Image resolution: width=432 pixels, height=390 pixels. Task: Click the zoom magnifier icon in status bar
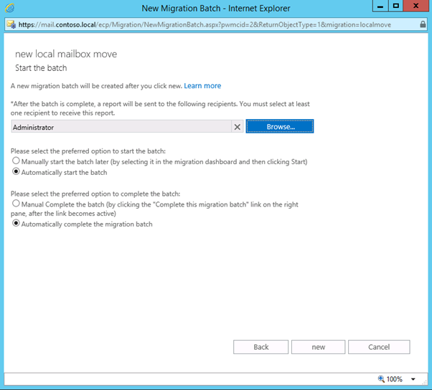pos(381,379)
